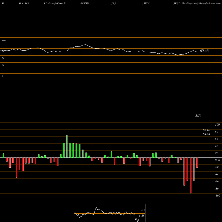Click the MR axis label 20
The image size is (222, 222).
point(217,153)
